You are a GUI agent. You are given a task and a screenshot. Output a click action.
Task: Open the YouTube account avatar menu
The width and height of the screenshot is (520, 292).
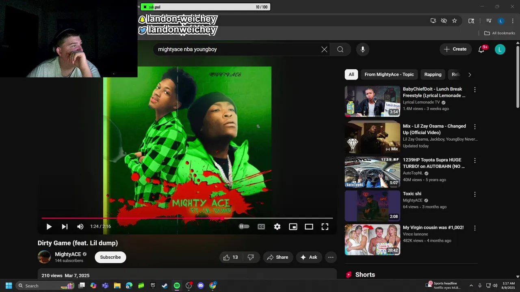[500, 49]
